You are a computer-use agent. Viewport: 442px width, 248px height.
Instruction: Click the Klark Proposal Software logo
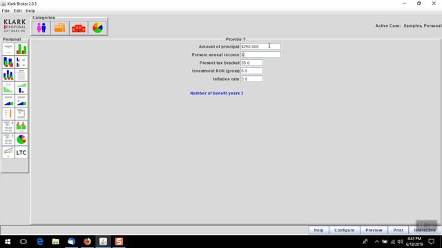(x=15, y=25)
